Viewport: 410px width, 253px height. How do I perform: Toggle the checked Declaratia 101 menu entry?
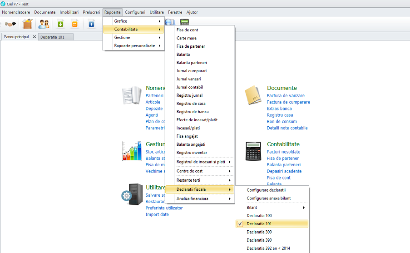[272, 223]
